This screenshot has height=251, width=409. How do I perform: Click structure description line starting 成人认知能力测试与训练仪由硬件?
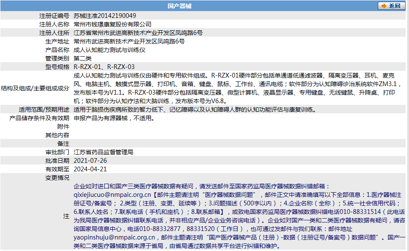pos(234,75)
